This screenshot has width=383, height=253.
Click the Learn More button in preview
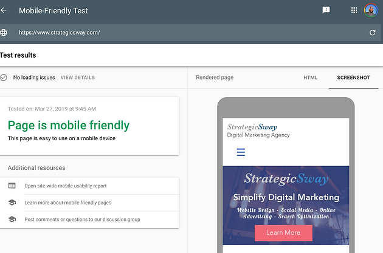click(283, 233)
